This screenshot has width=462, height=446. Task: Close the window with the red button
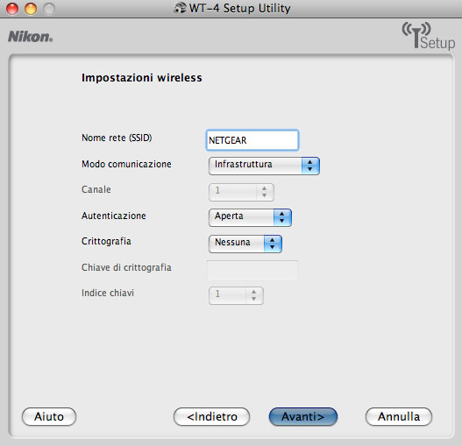pos(12,9)
